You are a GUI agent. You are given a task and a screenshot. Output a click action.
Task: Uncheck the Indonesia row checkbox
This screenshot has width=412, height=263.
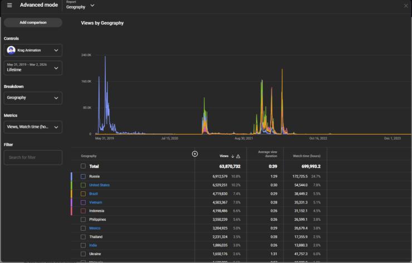tap(83, 211)
